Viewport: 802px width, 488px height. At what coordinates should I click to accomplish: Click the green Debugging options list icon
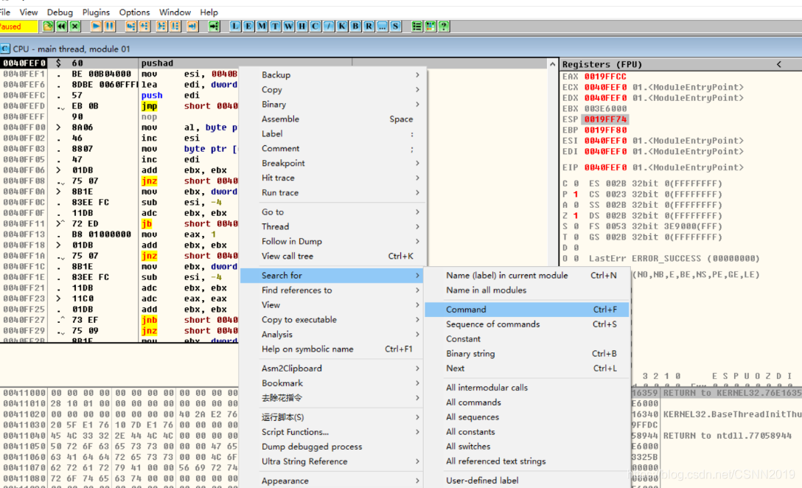tap(417, 26)
